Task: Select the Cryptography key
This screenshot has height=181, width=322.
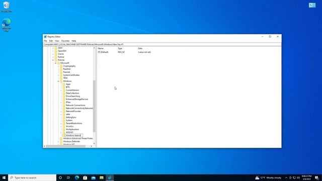Action: click(x=69, y=66)
